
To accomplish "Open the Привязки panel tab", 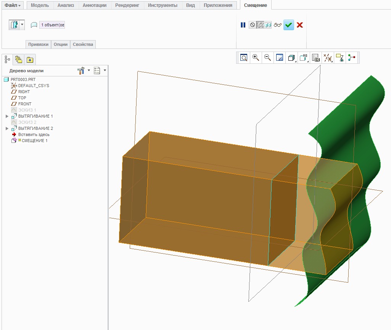I will [x=38, y=44].
